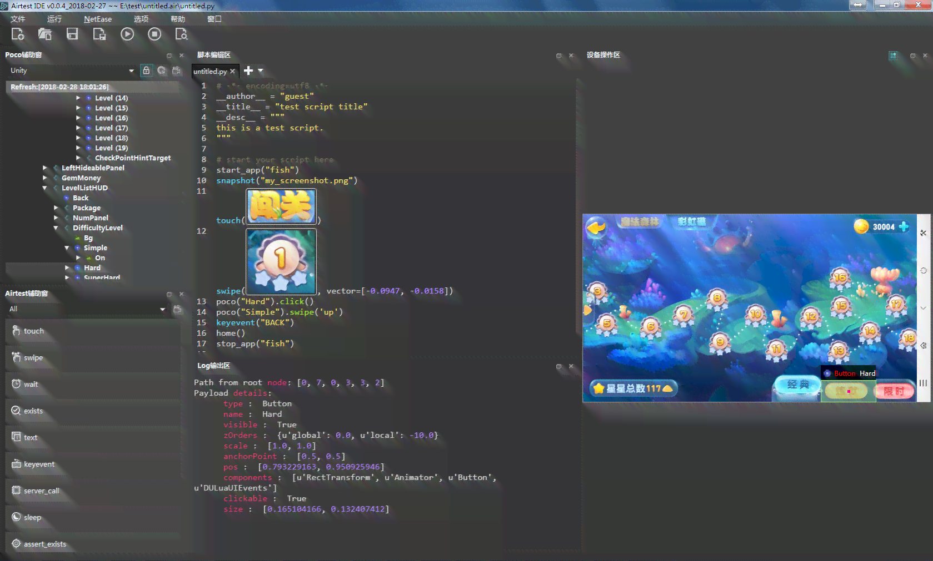
Task: Close the Poco assistant panel
Action: (x=182, y=55)
